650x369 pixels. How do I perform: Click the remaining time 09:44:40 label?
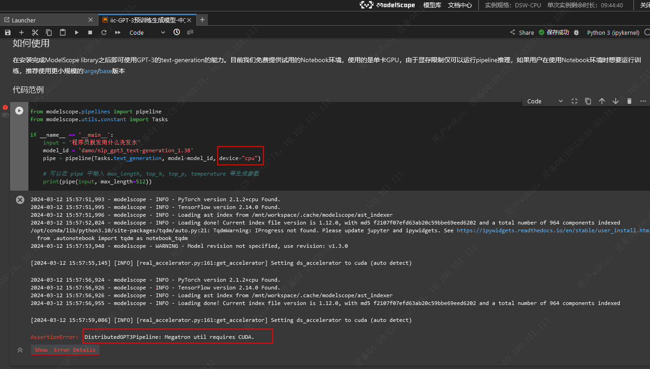pos(585,5)
